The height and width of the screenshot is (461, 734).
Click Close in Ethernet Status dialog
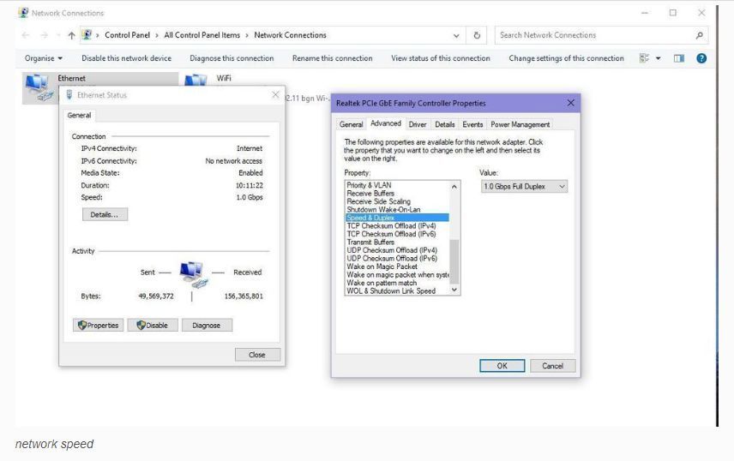click(257, 355)
